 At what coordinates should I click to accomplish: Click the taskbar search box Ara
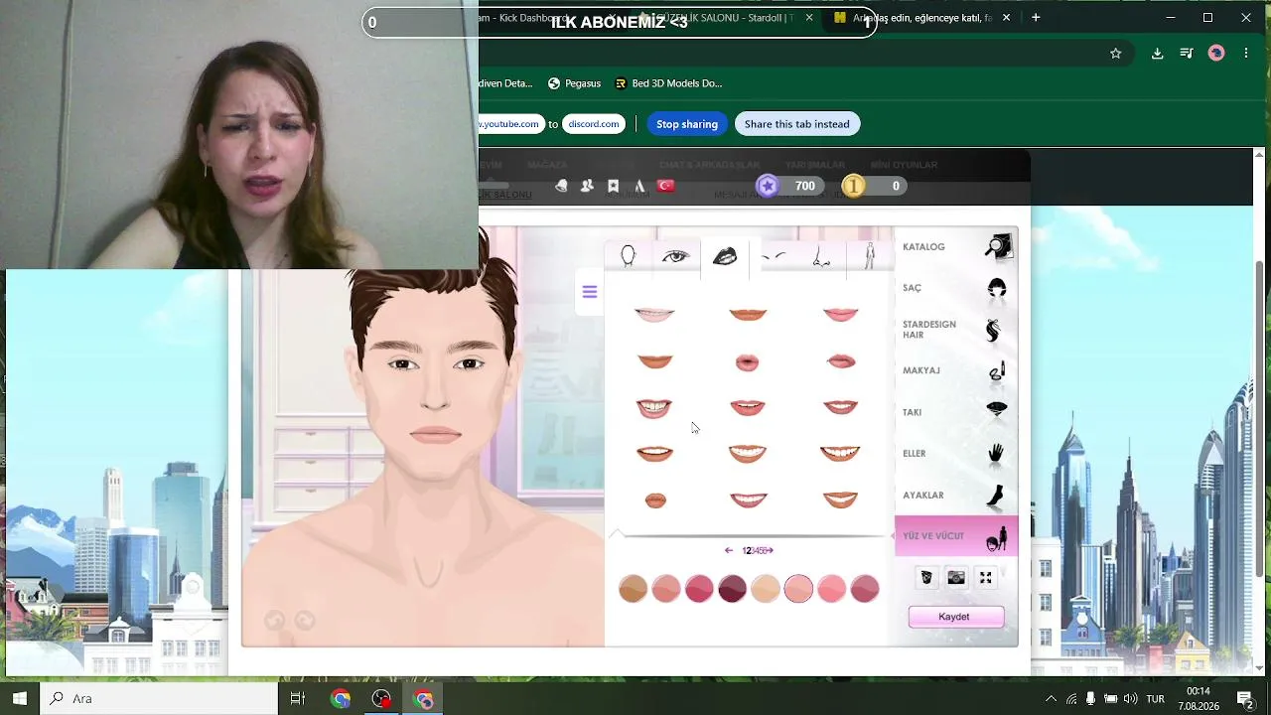tap(159, 698)
